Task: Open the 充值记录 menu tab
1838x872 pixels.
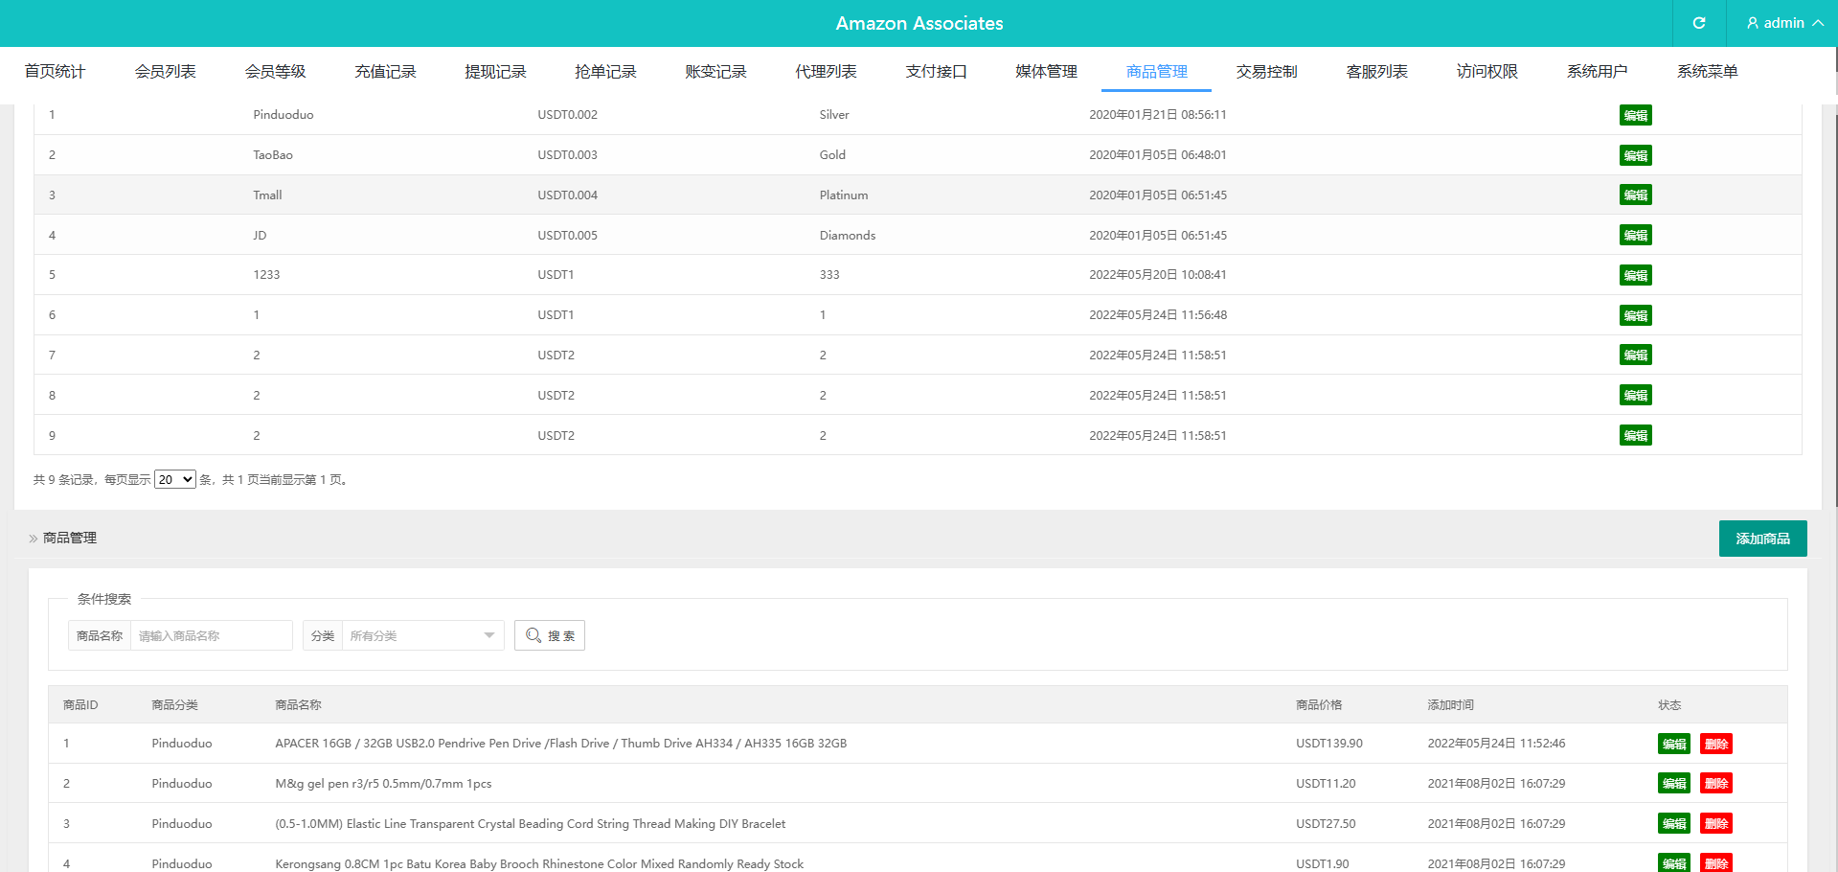Action: coord(385,72)
